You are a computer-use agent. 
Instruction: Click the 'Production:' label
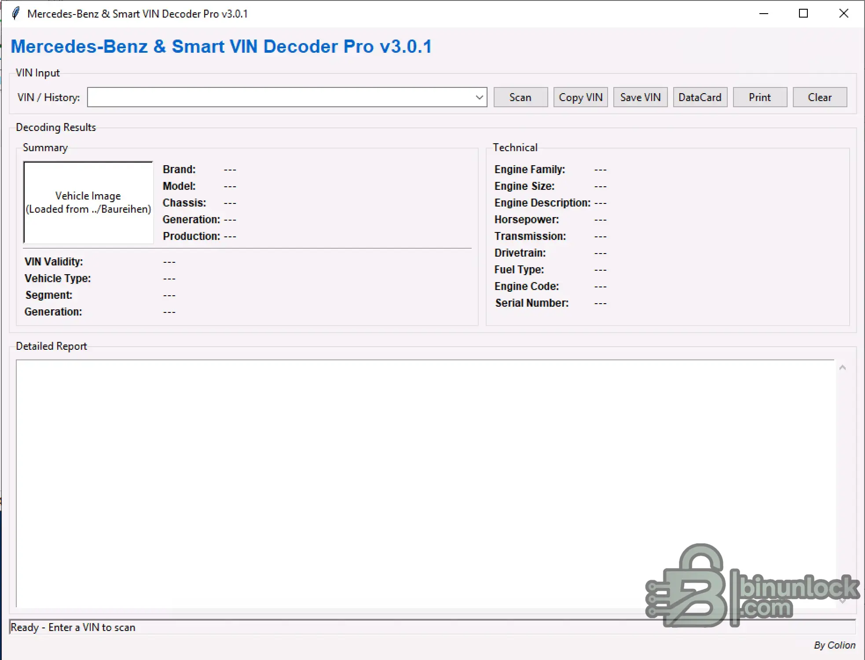point(191,236)
